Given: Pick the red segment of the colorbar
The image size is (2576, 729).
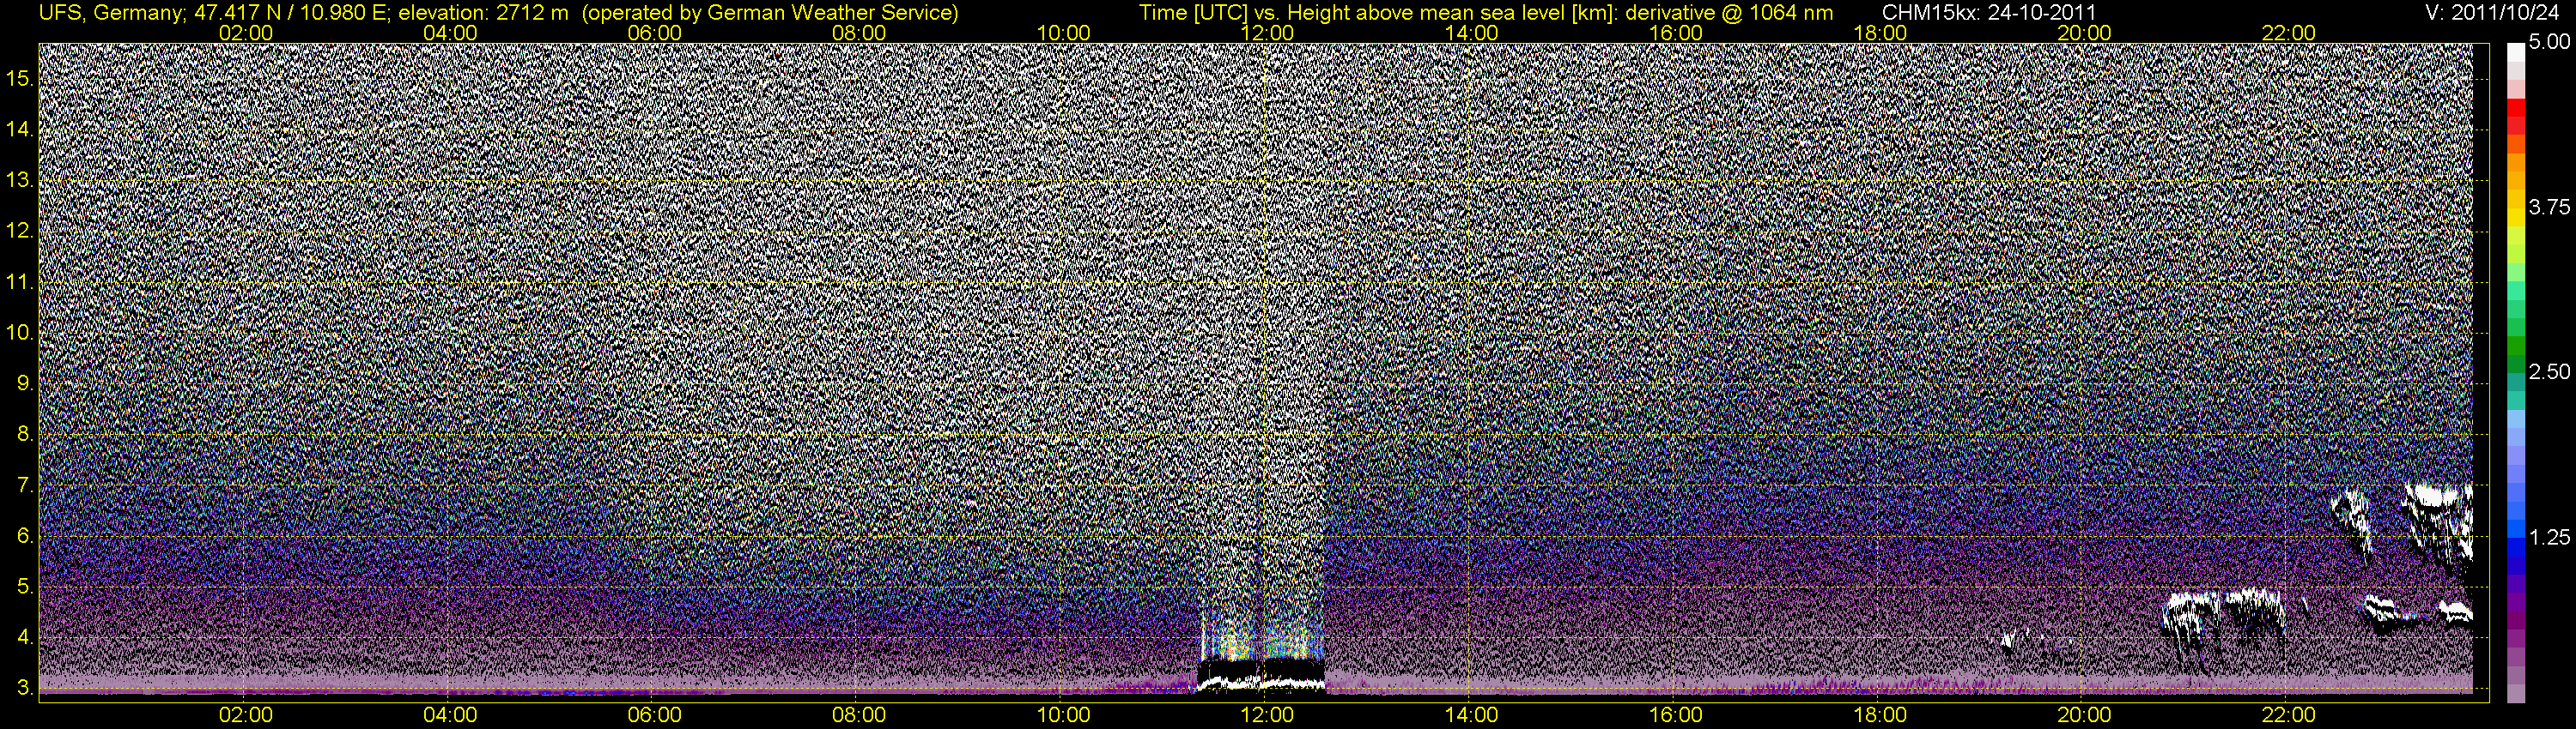Looking at the screenshot, I should (2515, 108).
